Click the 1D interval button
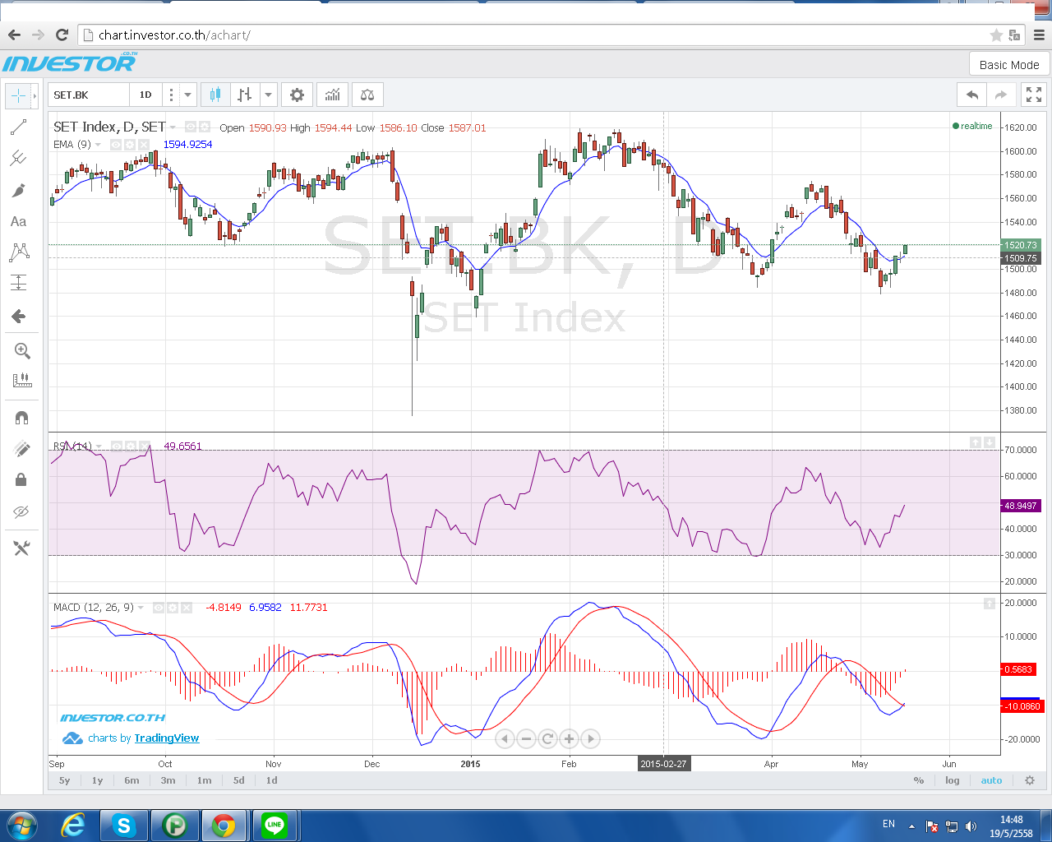 (x=145, y=95)
